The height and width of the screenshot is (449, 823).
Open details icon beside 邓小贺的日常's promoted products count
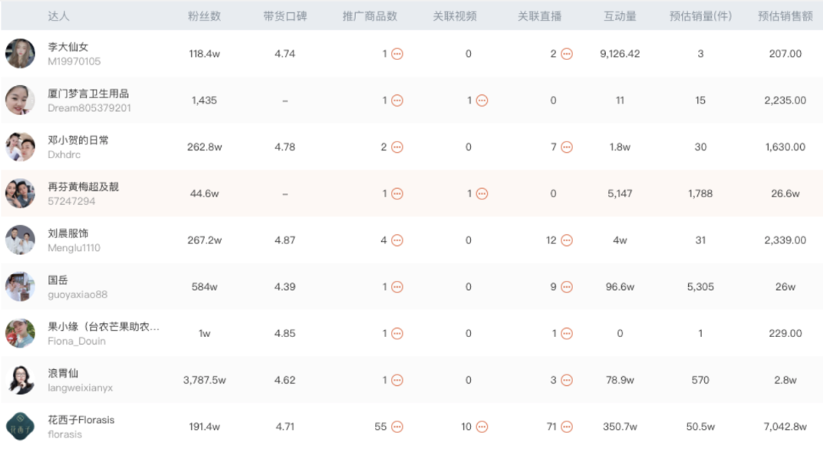coord(397,147)
